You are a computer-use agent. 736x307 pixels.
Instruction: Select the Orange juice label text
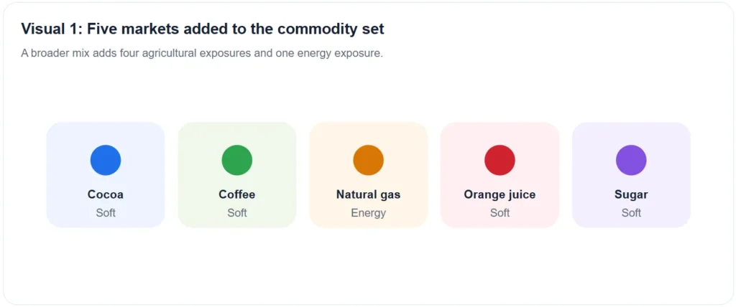[500, 194]
